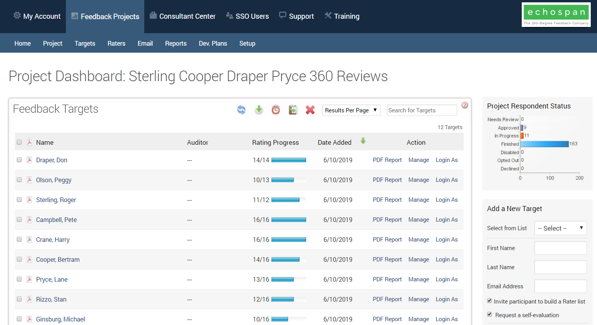Screen dimensions: 597x325
Task: Open SSO Users section
Action: (x=248, y=16)
